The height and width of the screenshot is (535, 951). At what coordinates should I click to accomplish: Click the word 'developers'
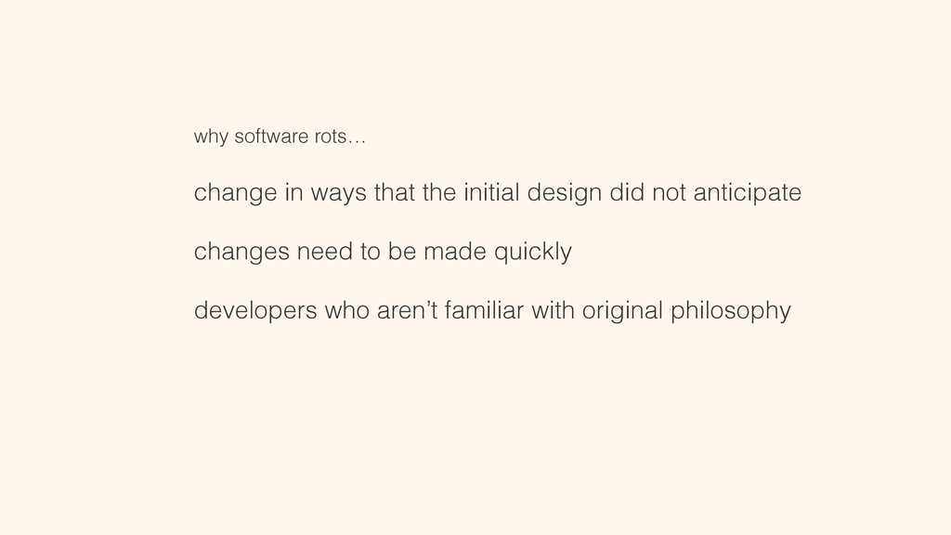click(255, 310)
